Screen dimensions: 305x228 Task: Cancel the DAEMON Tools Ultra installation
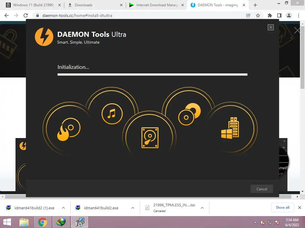(x=262, y=189)
